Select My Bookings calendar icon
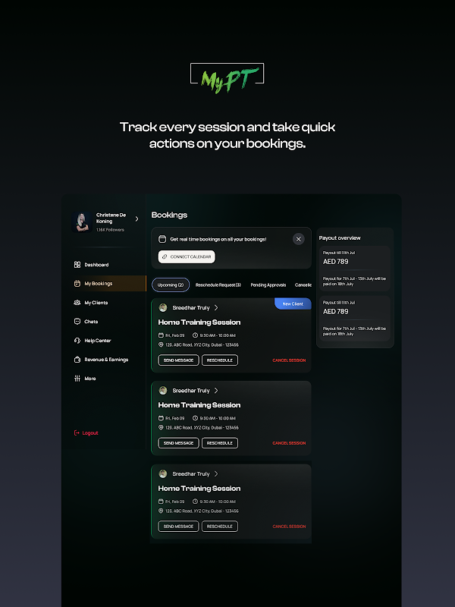 coord(77,283)
